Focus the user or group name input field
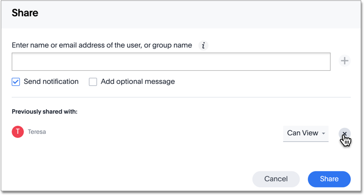 [x=171, y=62]
